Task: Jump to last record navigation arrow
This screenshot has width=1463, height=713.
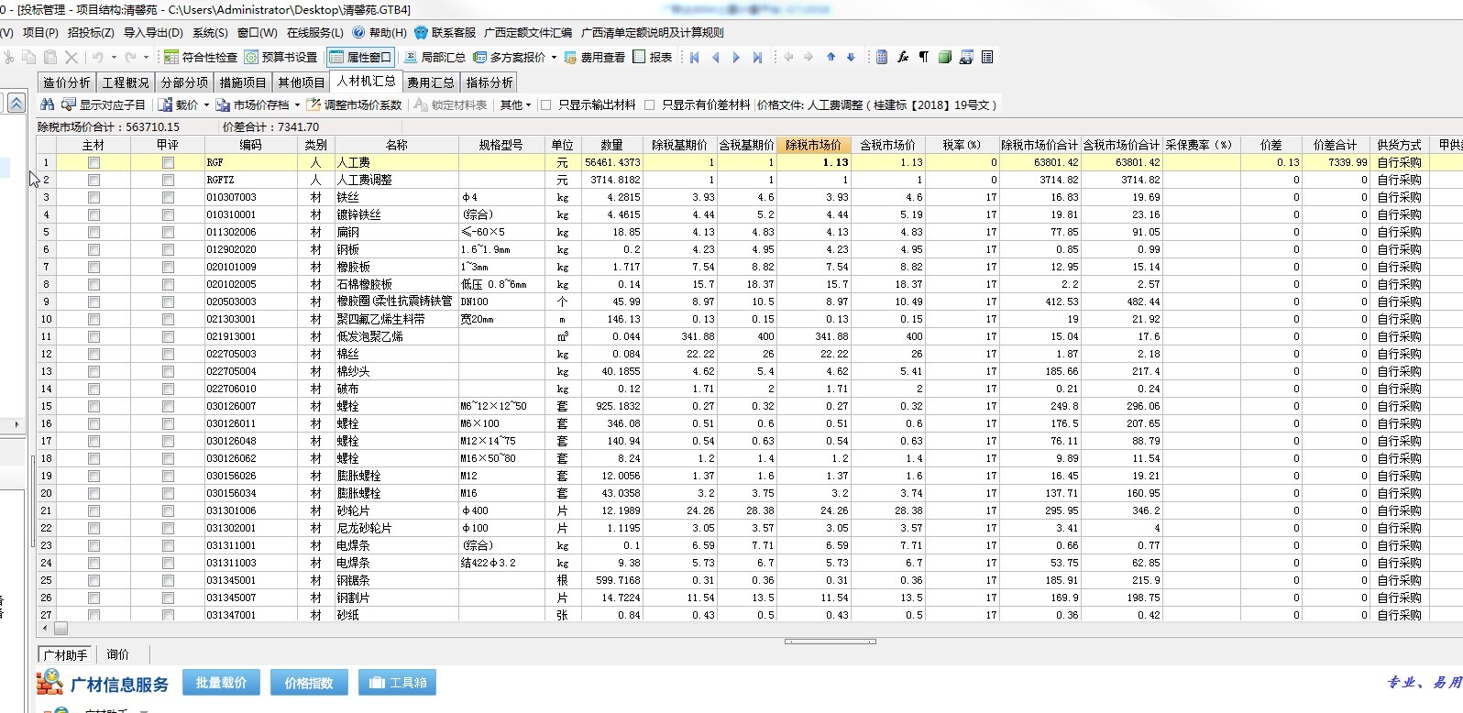Action: click(757, 57)
